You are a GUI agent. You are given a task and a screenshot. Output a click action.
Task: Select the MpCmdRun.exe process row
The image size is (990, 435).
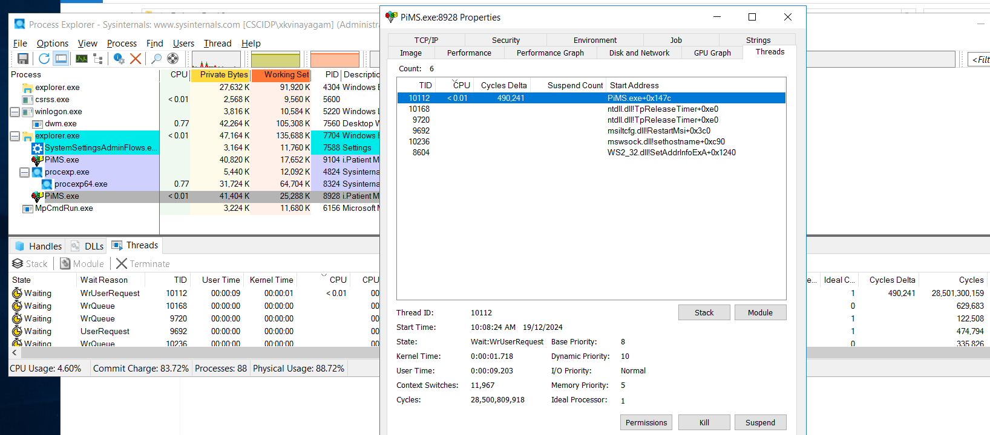click(x=194, y=208)
